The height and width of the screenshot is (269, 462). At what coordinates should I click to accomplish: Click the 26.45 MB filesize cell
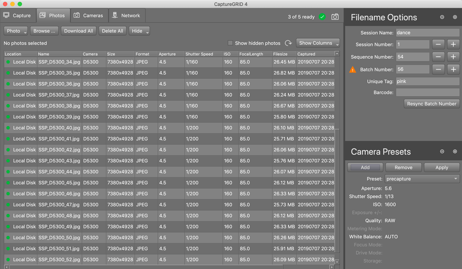284,62
